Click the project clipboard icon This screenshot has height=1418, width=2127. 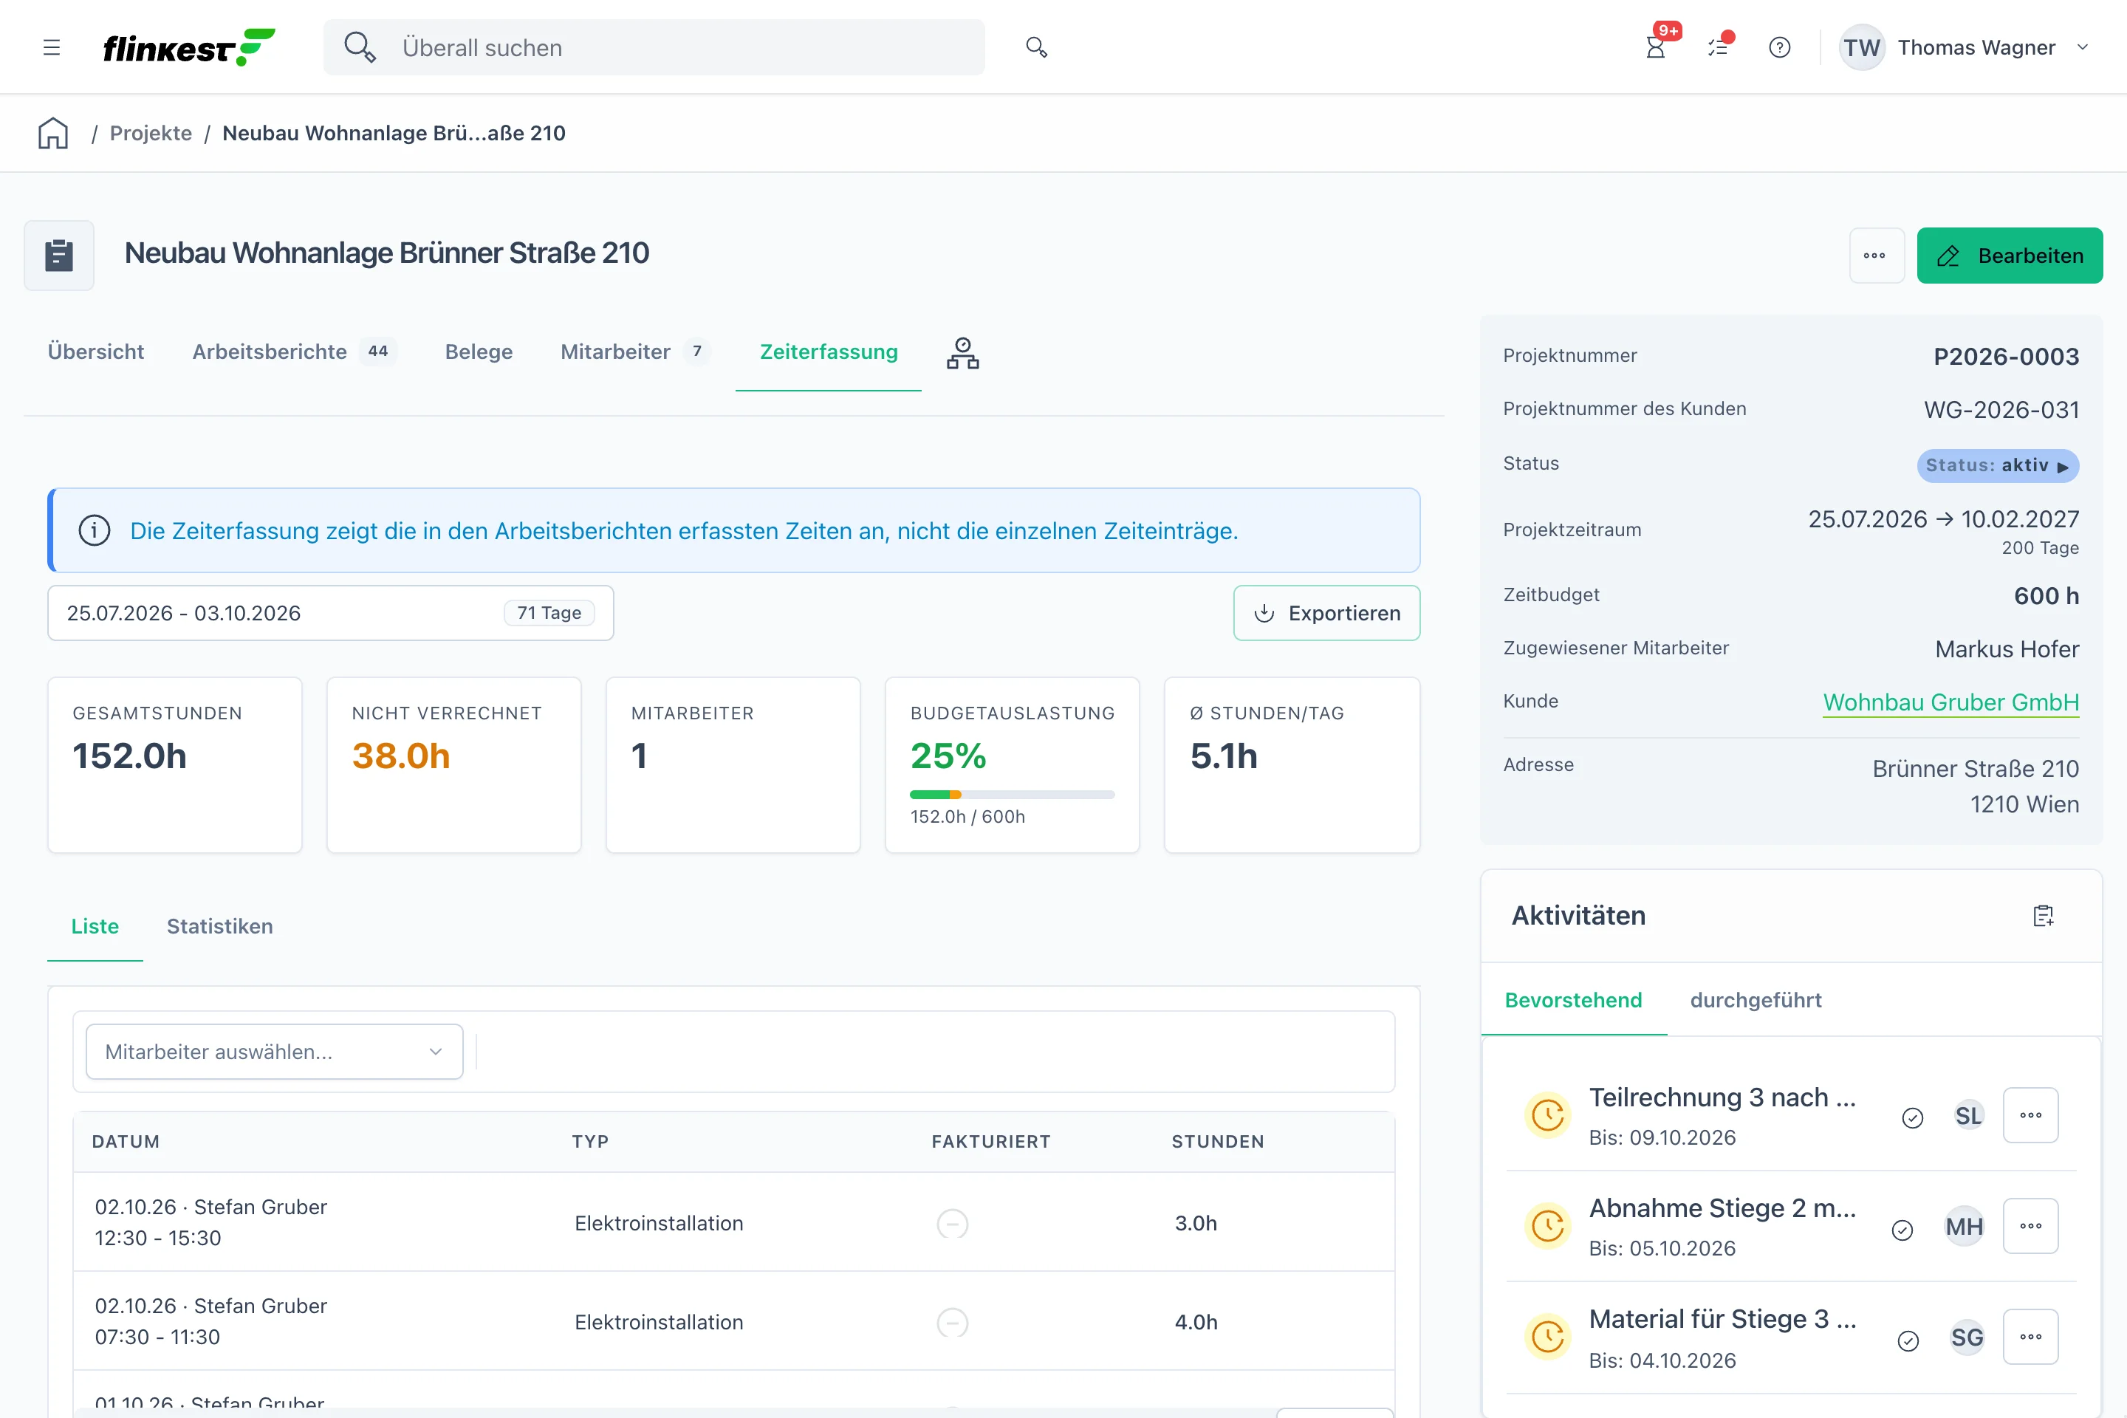59,255
